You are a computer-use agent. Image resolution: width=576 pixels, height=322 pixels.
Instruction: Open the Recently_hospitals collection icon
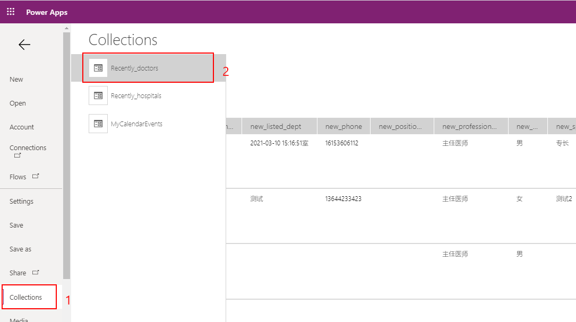pos(98,95)
